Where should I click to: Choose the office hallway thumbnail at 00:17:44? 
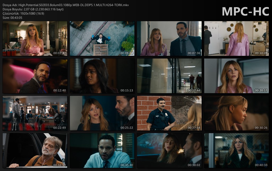pyautogui.click(x=169, y=76)
